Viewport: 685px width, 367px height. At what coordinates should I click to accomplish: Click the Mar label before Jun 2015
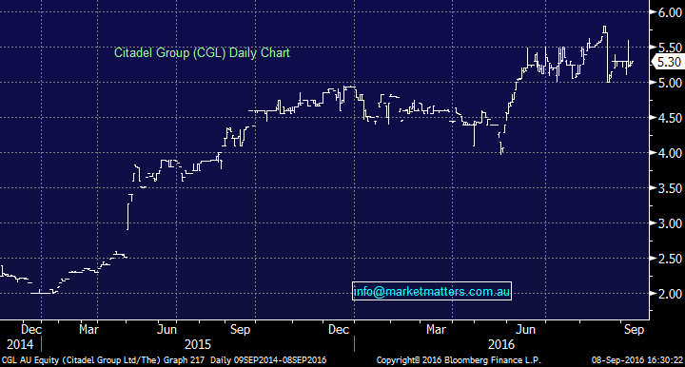[x=88, y=329]
